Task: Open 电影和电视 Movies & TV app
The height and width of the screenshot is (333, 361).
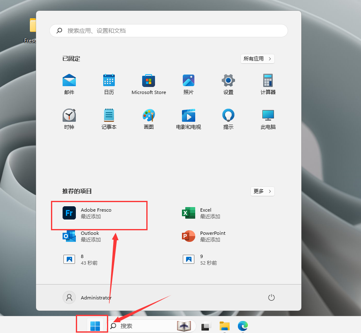Action: (x=189, y=119)
